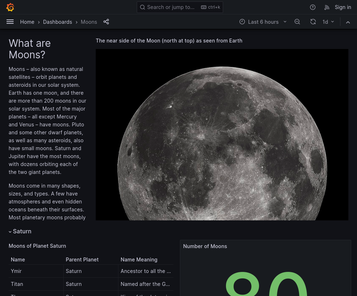The image size is (357, 296).
Task: Open Dashboards breadcrumb link
Action: pos(58,22)
